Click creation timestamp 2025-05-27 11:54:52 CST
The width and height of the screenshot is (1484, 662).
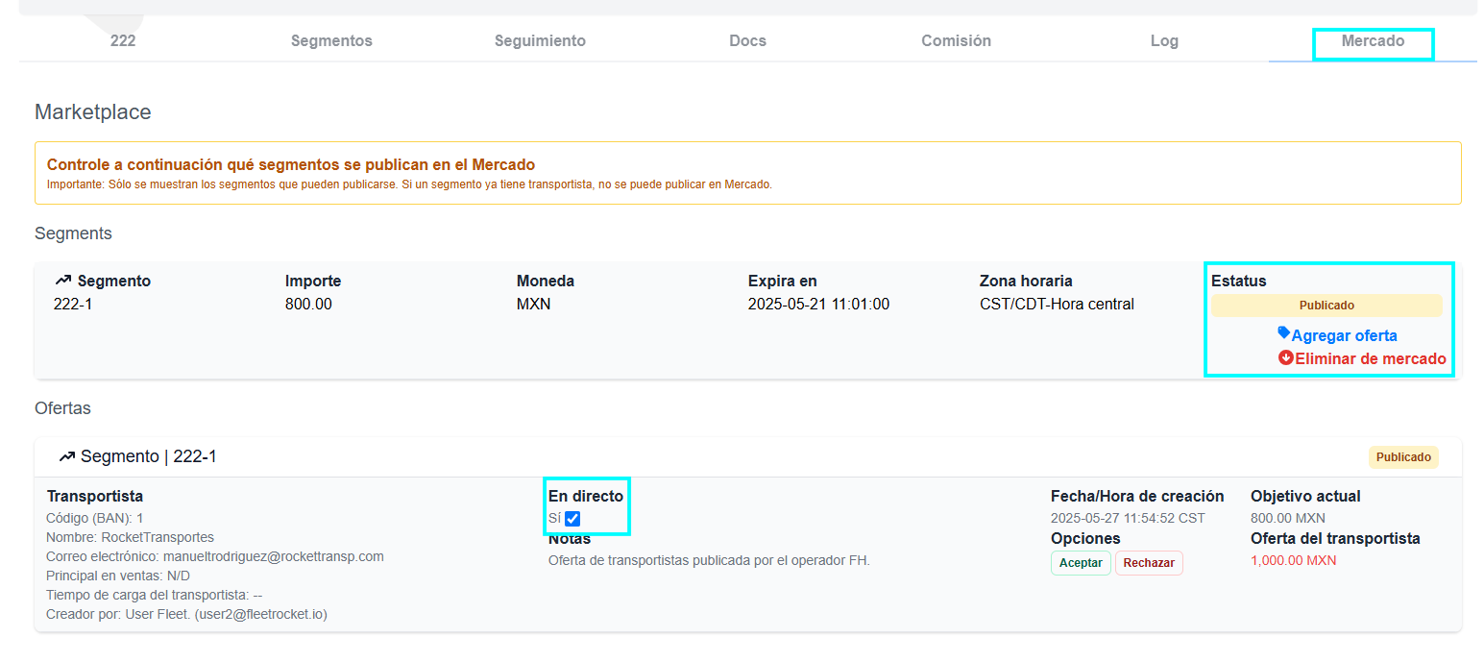tap(1128, 518)
